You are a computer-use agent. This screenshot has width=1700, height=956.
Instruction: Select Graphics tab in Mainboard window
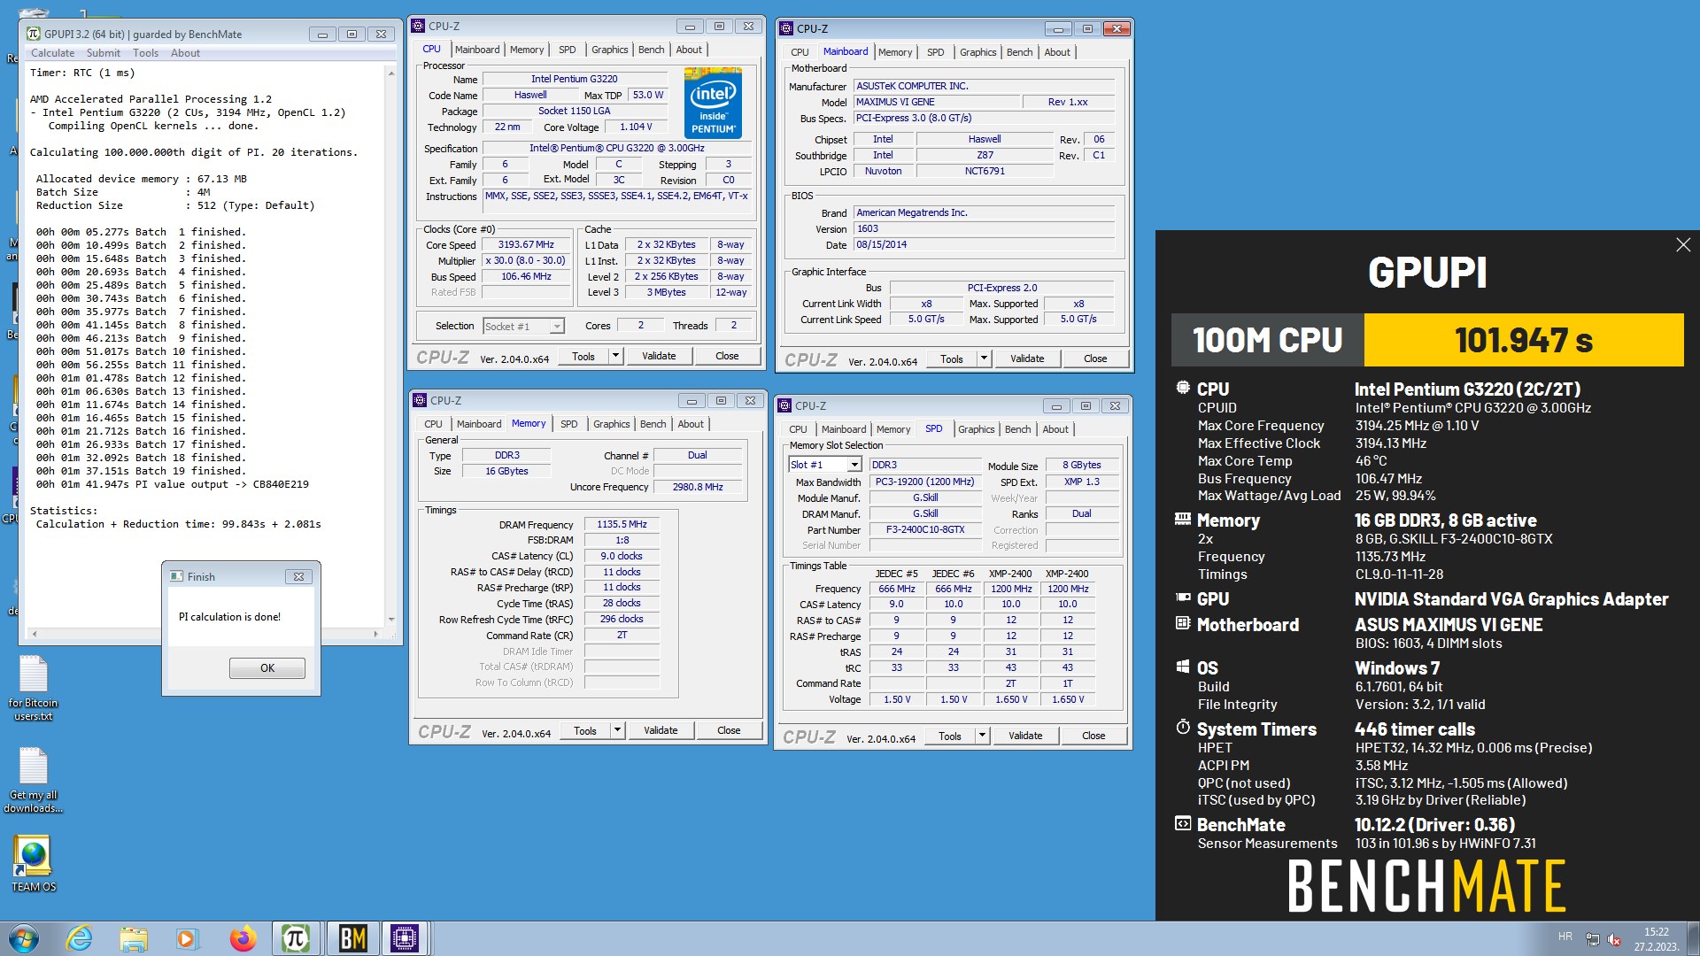click(977, 52)
